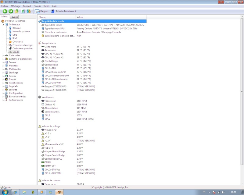Expand the Moniteur tree node

point(3,66)
